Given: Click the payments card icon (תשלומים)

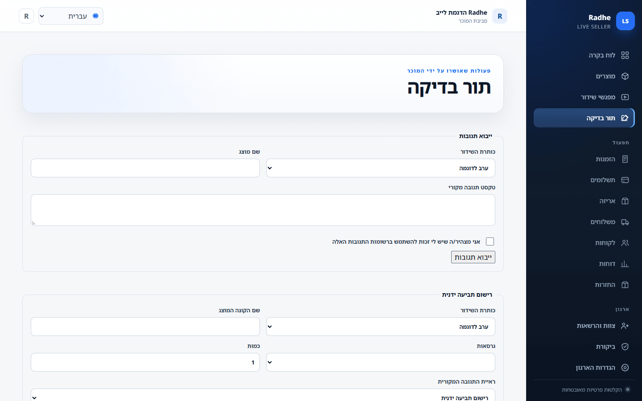Looking at the screenshot, I should point(625,180).
